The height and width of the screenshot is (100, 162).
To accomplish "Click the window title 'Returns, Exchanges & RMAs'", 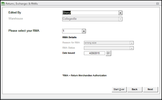I will 22,4.
